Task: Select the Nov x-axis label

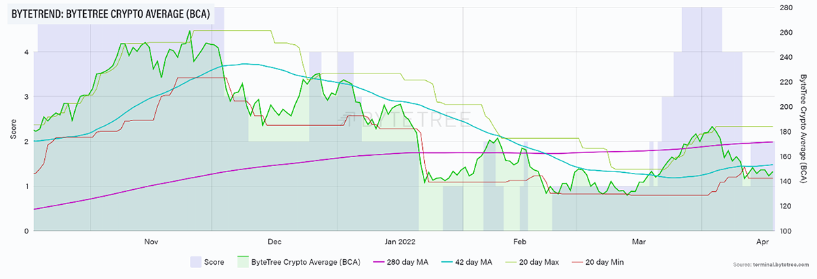Action: point(151,242)
